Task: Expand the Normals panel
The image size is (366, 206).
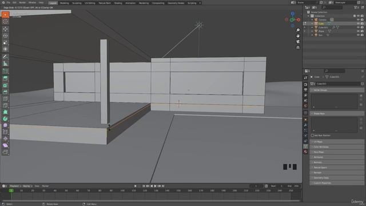Action: 337,163
